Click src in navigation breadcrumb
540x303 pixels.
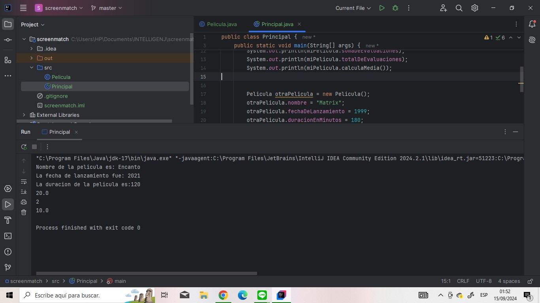pos(55,281)
